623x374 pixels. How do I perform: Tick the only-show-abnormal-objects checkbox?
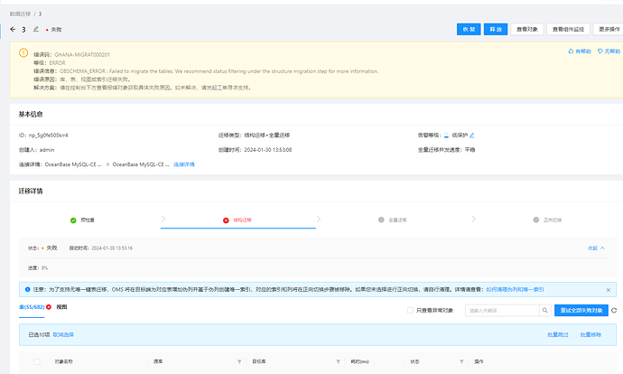click(411, 310)
